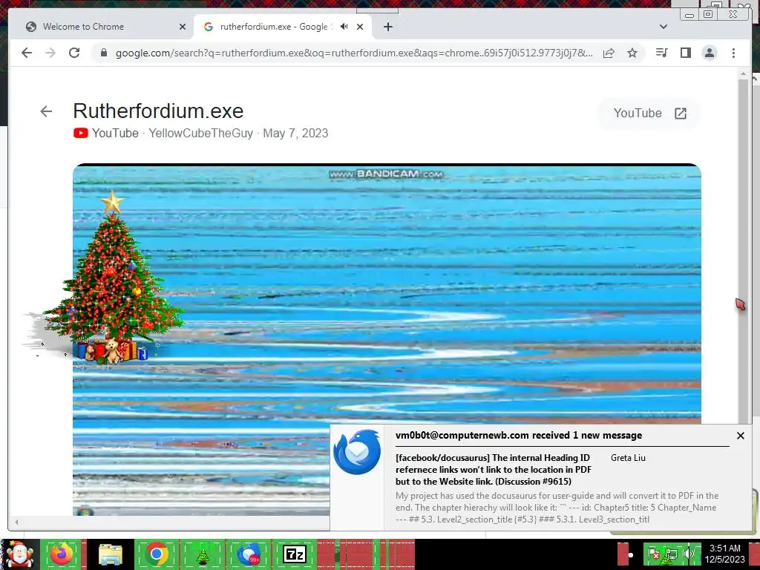Bookmark this tab with star icon
760x570 pixels.
click(632, 53)
